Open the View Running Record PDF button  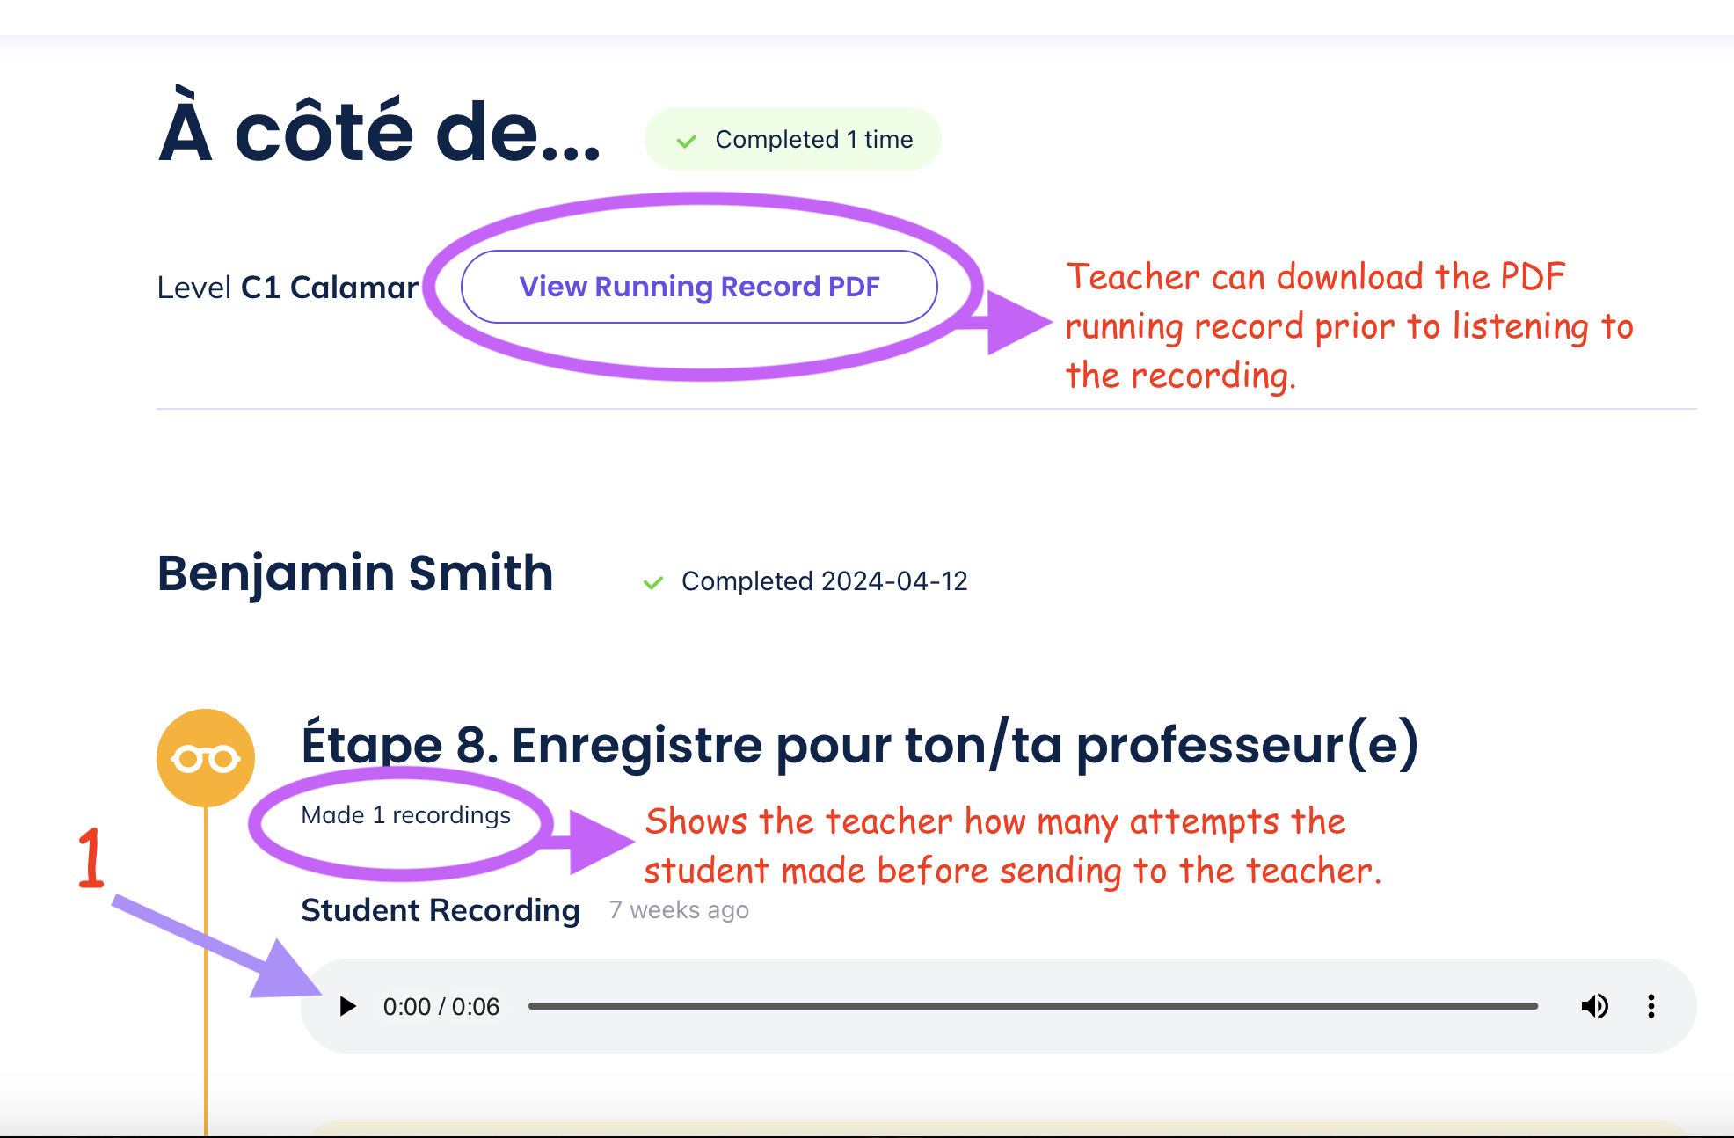[x=699, y=287]
